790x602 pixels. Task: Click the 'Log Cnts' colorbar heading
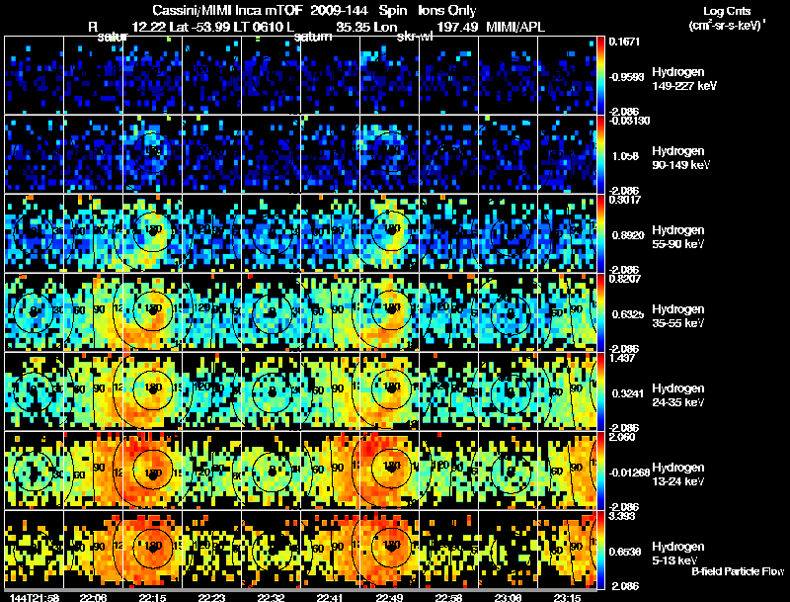pos(726,11)
